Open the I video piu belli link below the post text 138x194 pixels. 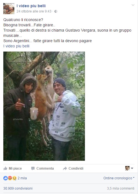coord(16,46)
